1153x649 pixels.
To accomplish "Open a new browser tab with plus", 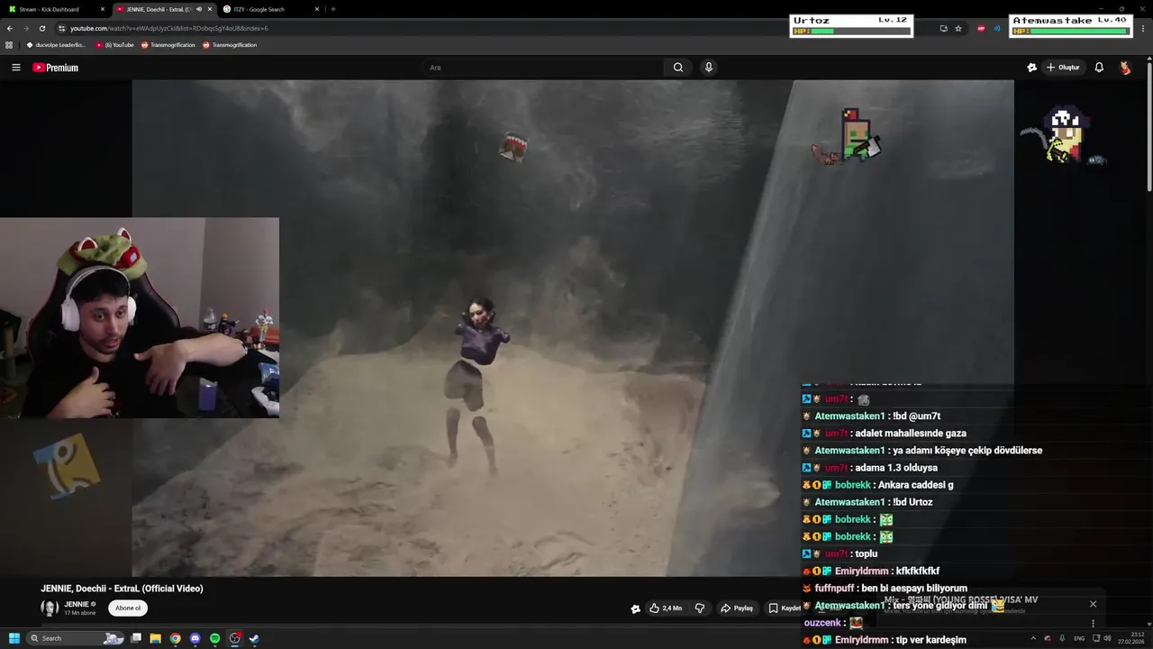I will pyautogui.click(x=333, y=9).
